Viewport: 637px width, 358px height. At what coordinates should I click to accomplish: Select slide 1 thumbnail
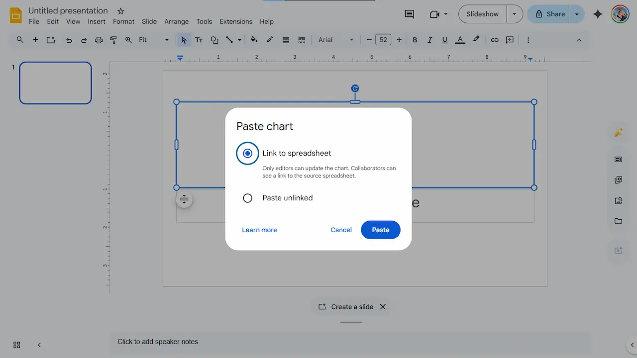pyautogui.click(x=55, y=83)
